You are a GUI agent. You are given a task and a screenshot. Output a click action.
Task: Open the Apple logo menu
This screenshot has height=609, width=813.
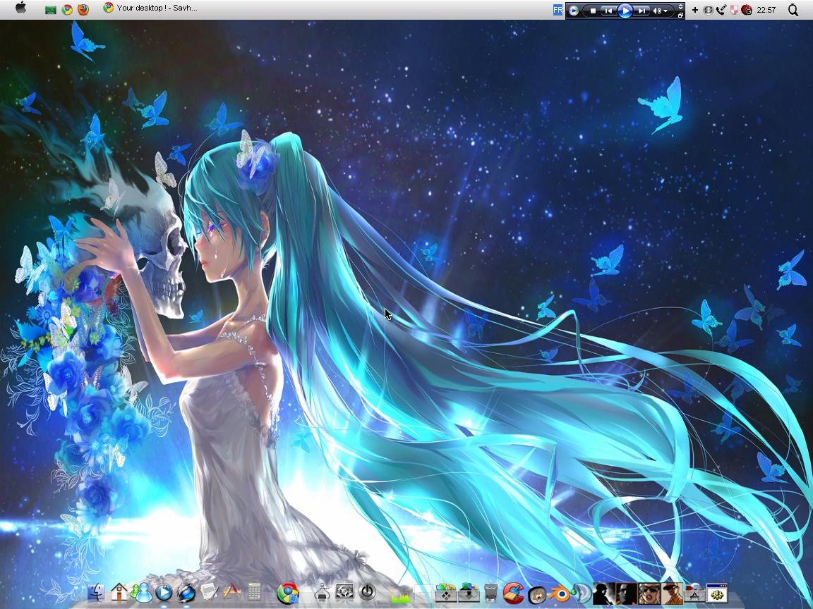pyautogui.click(x=20, y=8)
